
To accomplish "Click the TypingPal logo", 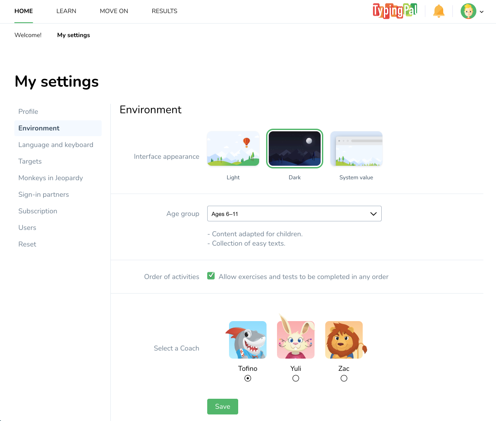I will [394, 11].
